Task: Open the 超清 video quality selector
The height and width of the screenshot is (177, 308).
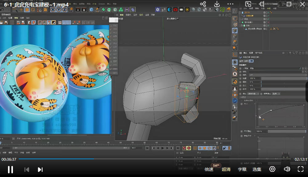Action: [x=226, y=169]
